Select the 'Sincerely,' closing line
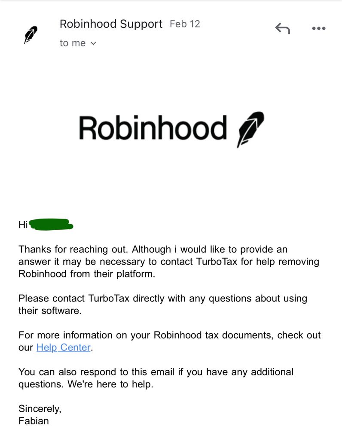Image resolution: width=342 pixels, height=429 pixels. click(40, 409)
